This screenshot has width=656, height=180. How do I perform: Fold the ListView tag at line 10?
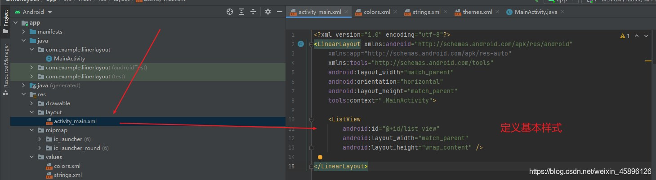(311, 120)
